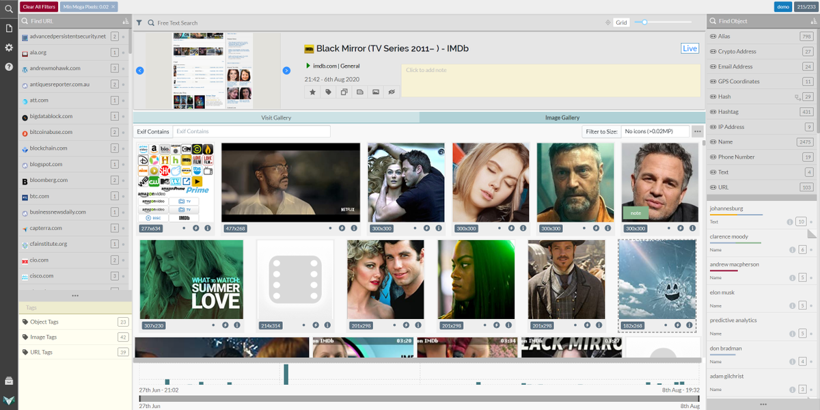Open the Filter to Size dropdown
Screen dimensions: 820x410
655,131
